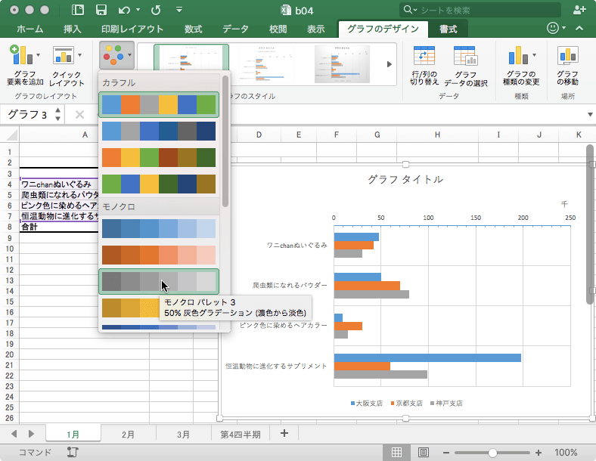The image size is (596, 461).
Task: Open the データ (Data) tab
Action: click(x=236, y=29)
